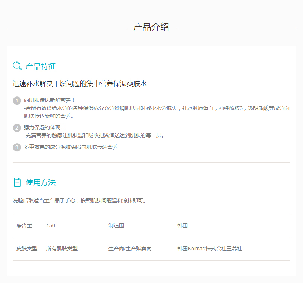
Task: Click the document icon beside 使用方法
Action: (x=17, y=182)
